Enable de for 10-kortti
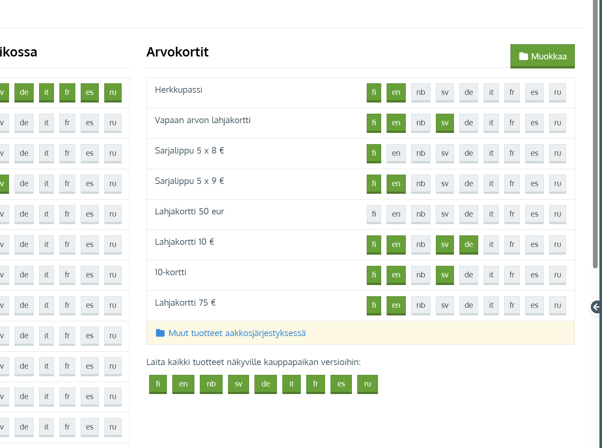This screenshot has width=602, height=448. [x=469, y=275]
